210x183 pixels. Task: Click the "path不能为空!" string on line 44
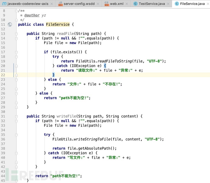click(65, 176)
